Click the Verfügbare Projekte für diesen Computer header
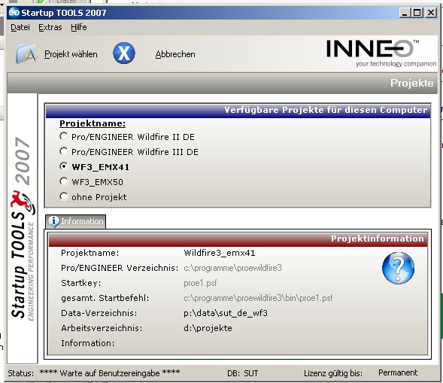443x383 pixels. pyautogui.click(x=326, y=110)
